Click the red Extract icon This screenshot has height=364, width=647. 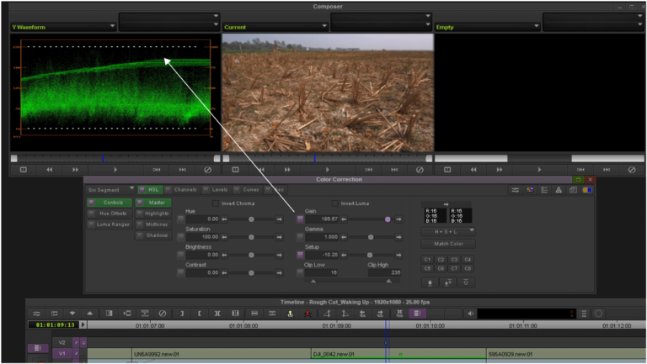coord(307,314)
